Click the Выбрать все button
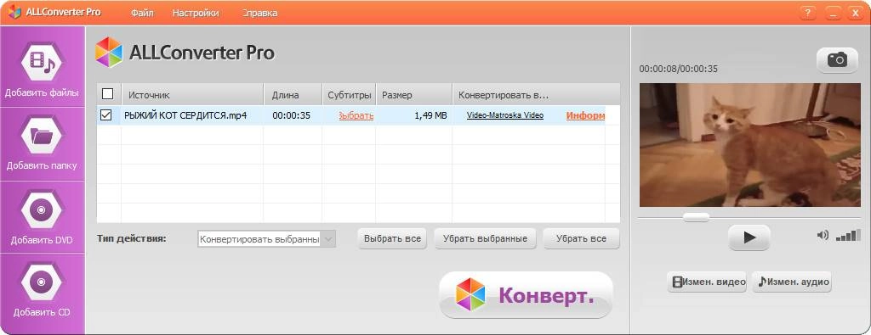The width and height of the screenshot is (871, 335). pos(392,239)
